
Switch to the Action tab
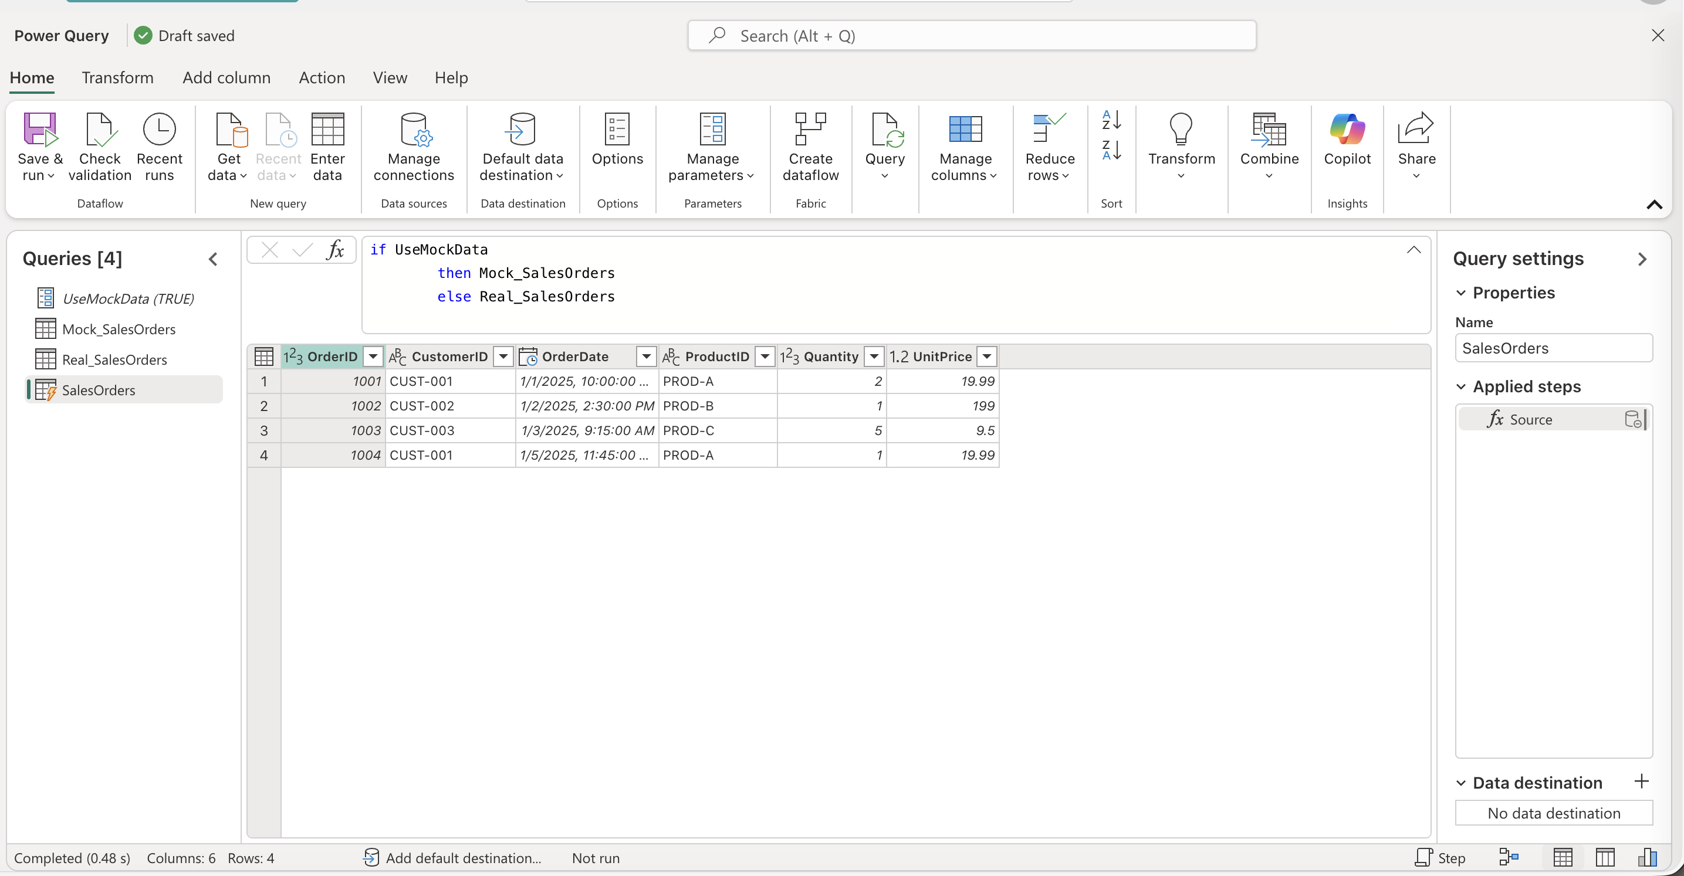point(322,78)
